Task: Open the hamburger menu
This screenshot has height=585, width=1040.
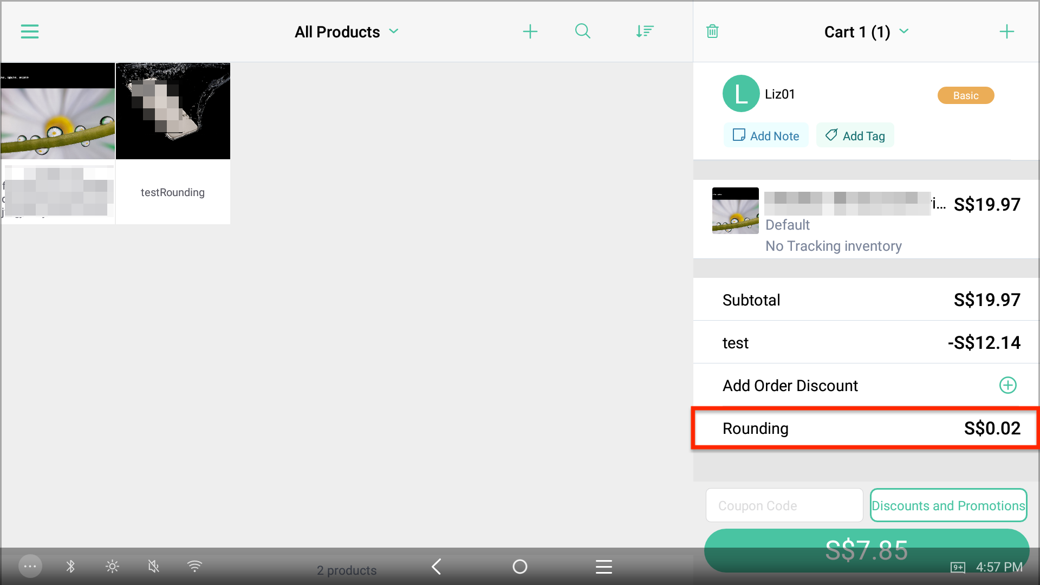Action: tap(30, 31)
